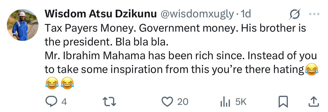Screen dimensions: 328x112
Task: Click the display name Wisdom Atsu Dzikunu
Action: pyautogui.click(x=101, y=14)
